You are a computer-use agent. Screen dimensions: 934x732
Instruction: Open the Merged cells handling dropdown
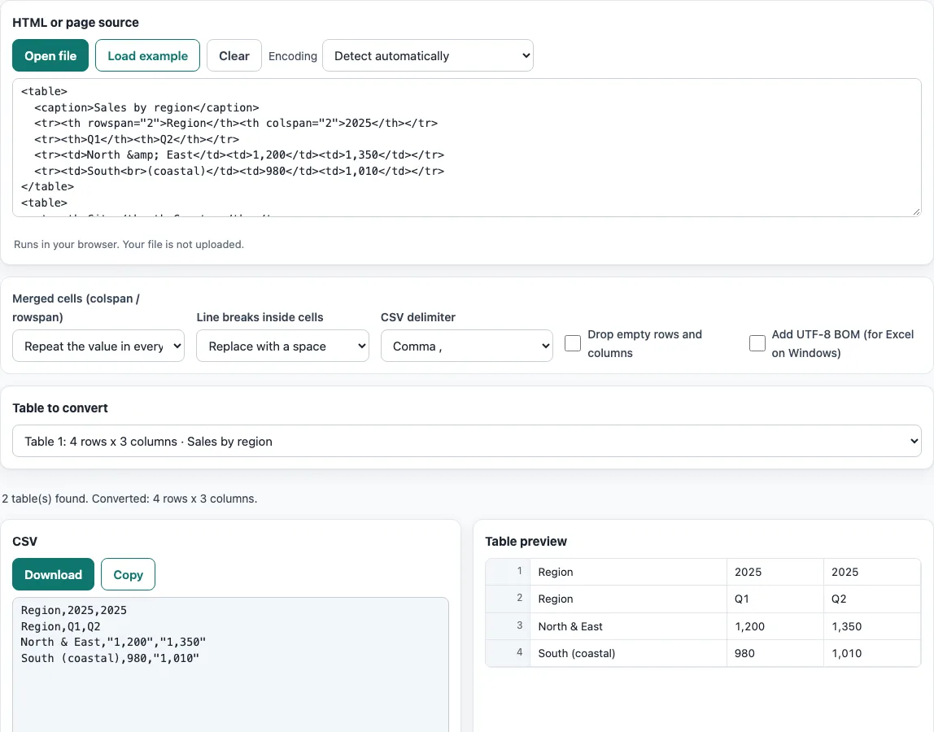(x=98, y=346)
